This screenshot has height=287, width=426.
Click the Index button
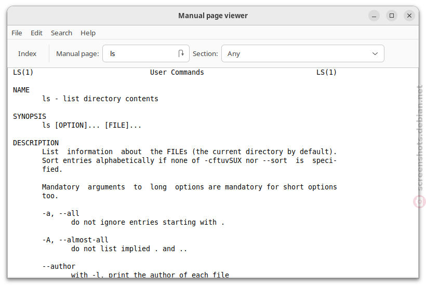pos(27,54)
